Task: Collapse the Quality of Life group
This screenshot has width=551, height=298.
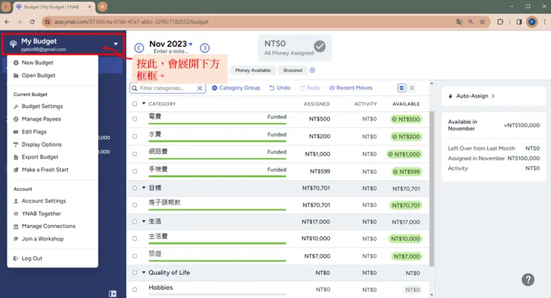Action: pos(144,273)
